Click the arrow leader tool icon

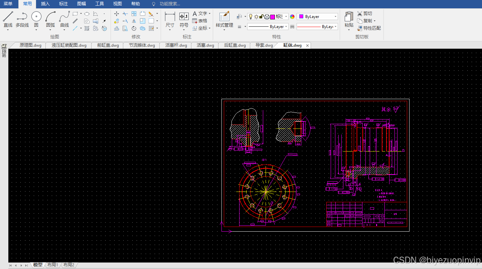coord(104,21)
